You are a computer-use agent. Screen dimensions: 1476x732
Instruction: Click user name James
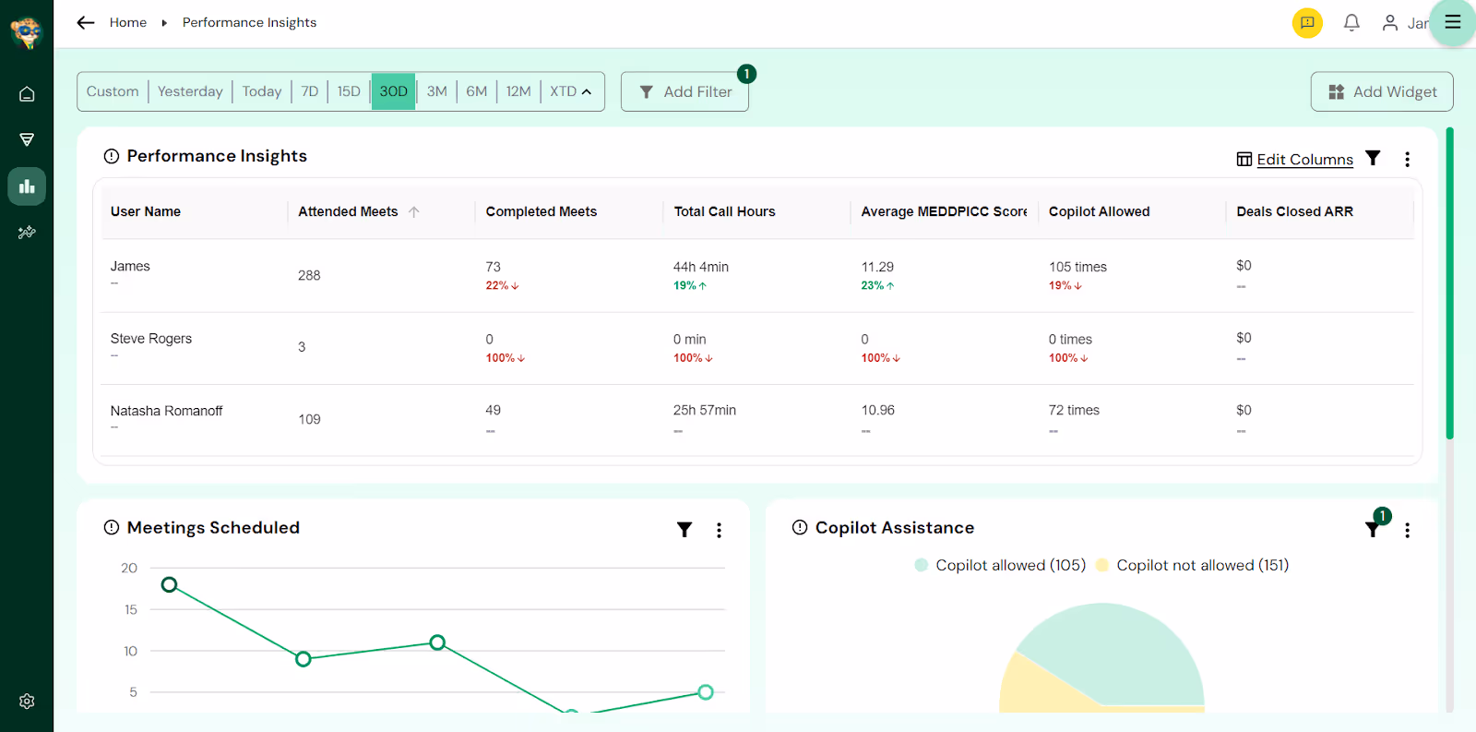pyautogui.click(x=130, y=266)
